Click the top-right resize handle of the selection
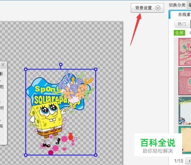The height and width of the screenshot is (165, 191). click(x=96, y=69)
